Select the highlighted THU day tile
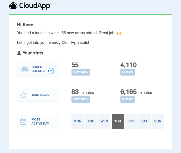This screenshot has width=181, height=153. click(118, 121)
